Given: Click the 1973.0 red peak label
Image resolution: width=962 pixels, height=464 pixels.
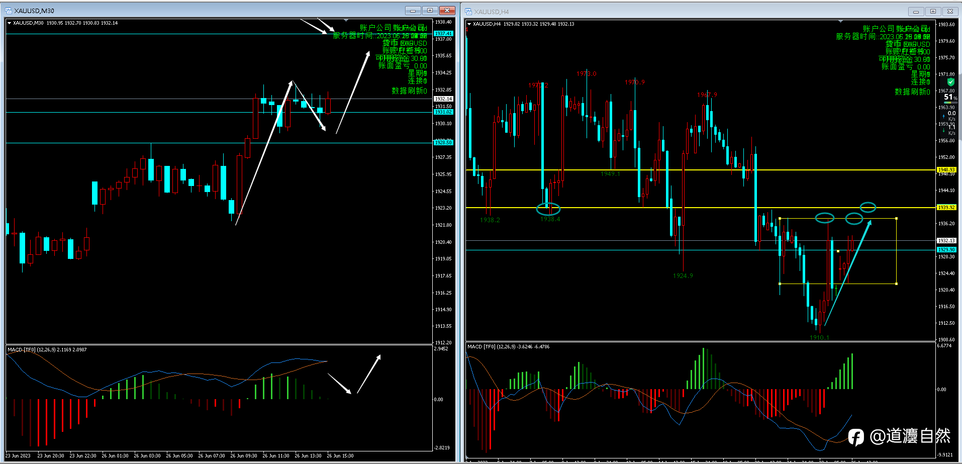Looking at the screenshot, I should (x=586, y=74).
